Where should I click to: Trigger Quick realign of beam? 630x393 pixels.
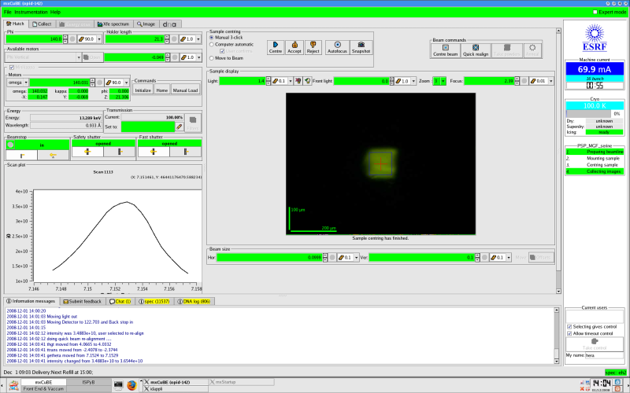click(x=476, y=50)
